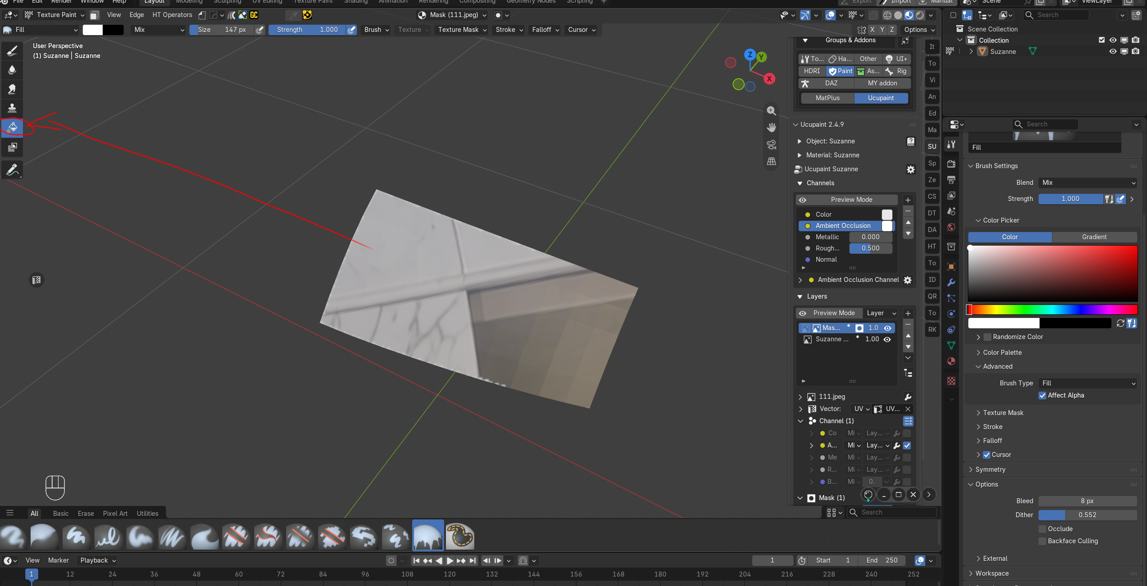Open the 111.jpeg wrench settings
The width and height of the screenshot is (1147, 586).
coord(908,397)
